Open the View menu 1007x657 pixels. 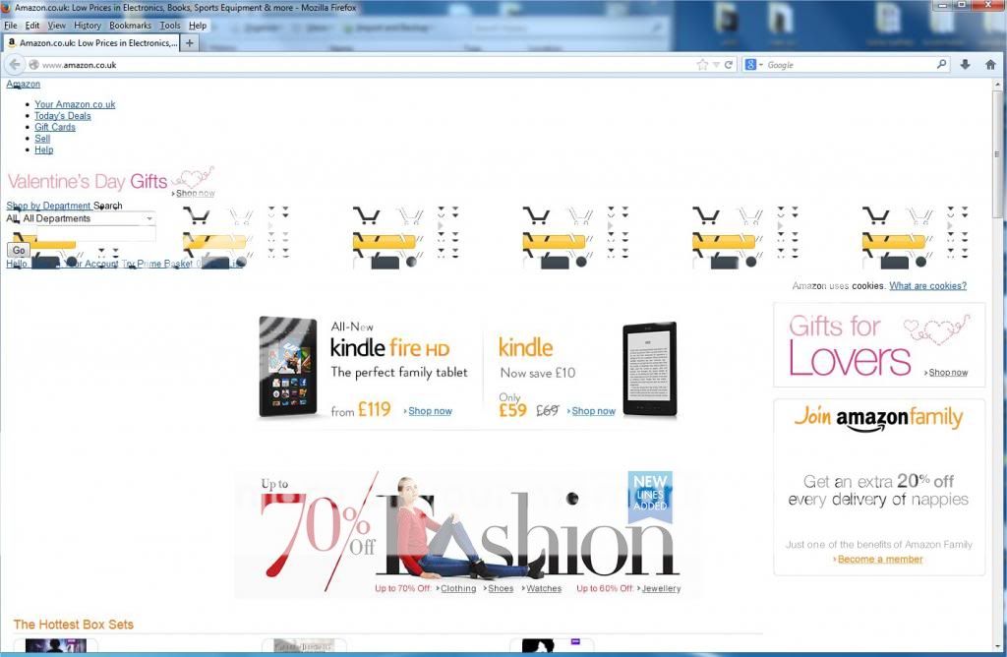56,26
